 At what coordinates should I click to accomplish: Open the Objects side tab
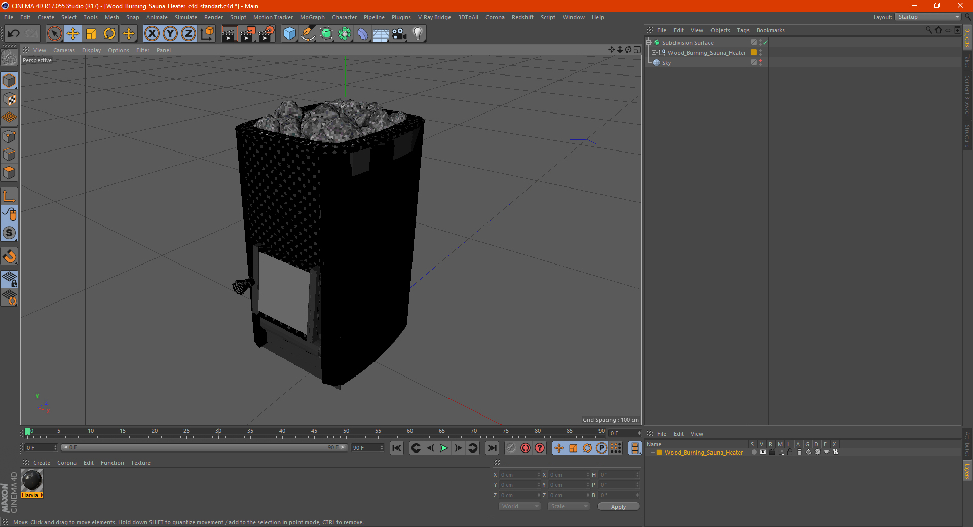(x=967, y=38)
